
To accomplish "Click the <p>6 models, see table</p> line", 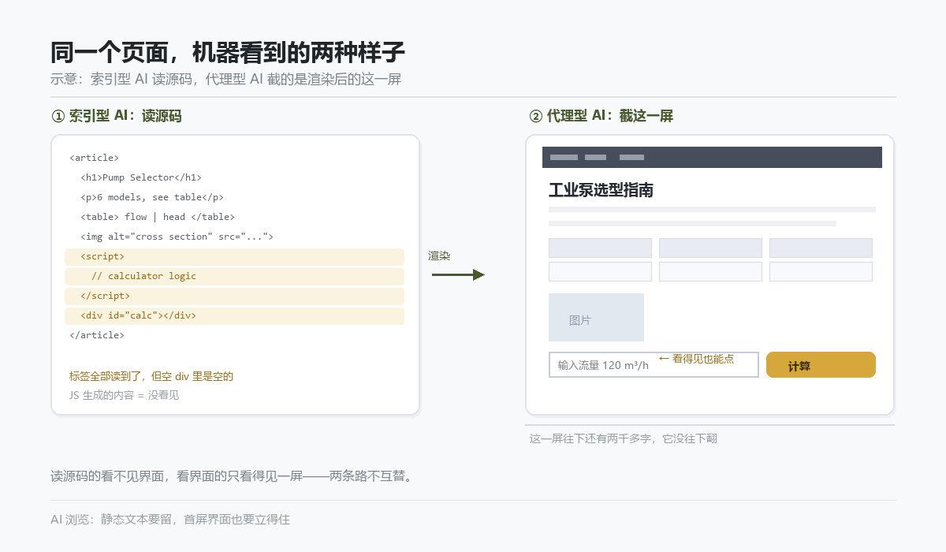I will click(x=152, y=197).
